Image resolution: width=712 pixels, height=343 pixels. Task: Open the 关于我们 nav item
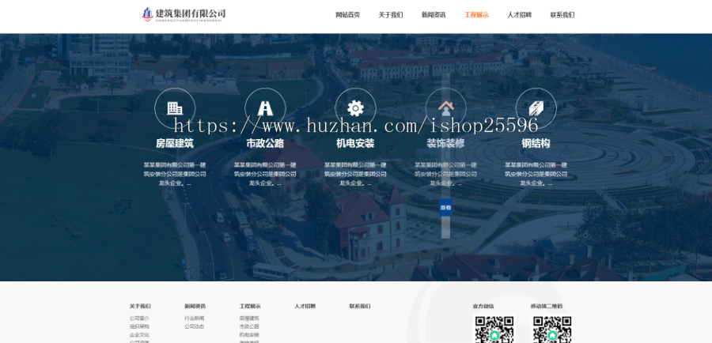(391, 15)
